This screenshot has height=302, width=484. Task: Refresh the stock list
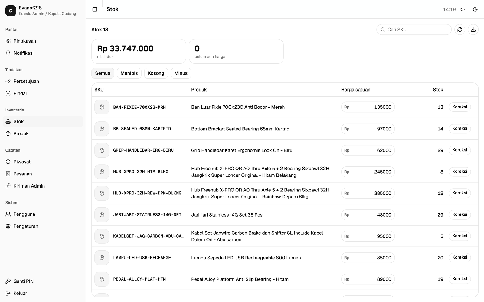coord(460,30)
